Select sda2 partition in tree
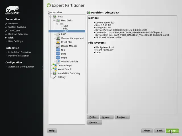182x136 pixels. 66,29
